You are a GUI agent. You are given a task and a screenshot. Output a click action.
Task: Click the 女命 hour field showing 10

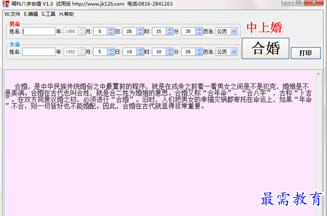tap(159, 52)
